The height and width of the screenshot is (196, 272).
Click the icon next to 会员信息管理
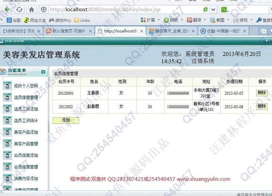(x=7, y=167)
